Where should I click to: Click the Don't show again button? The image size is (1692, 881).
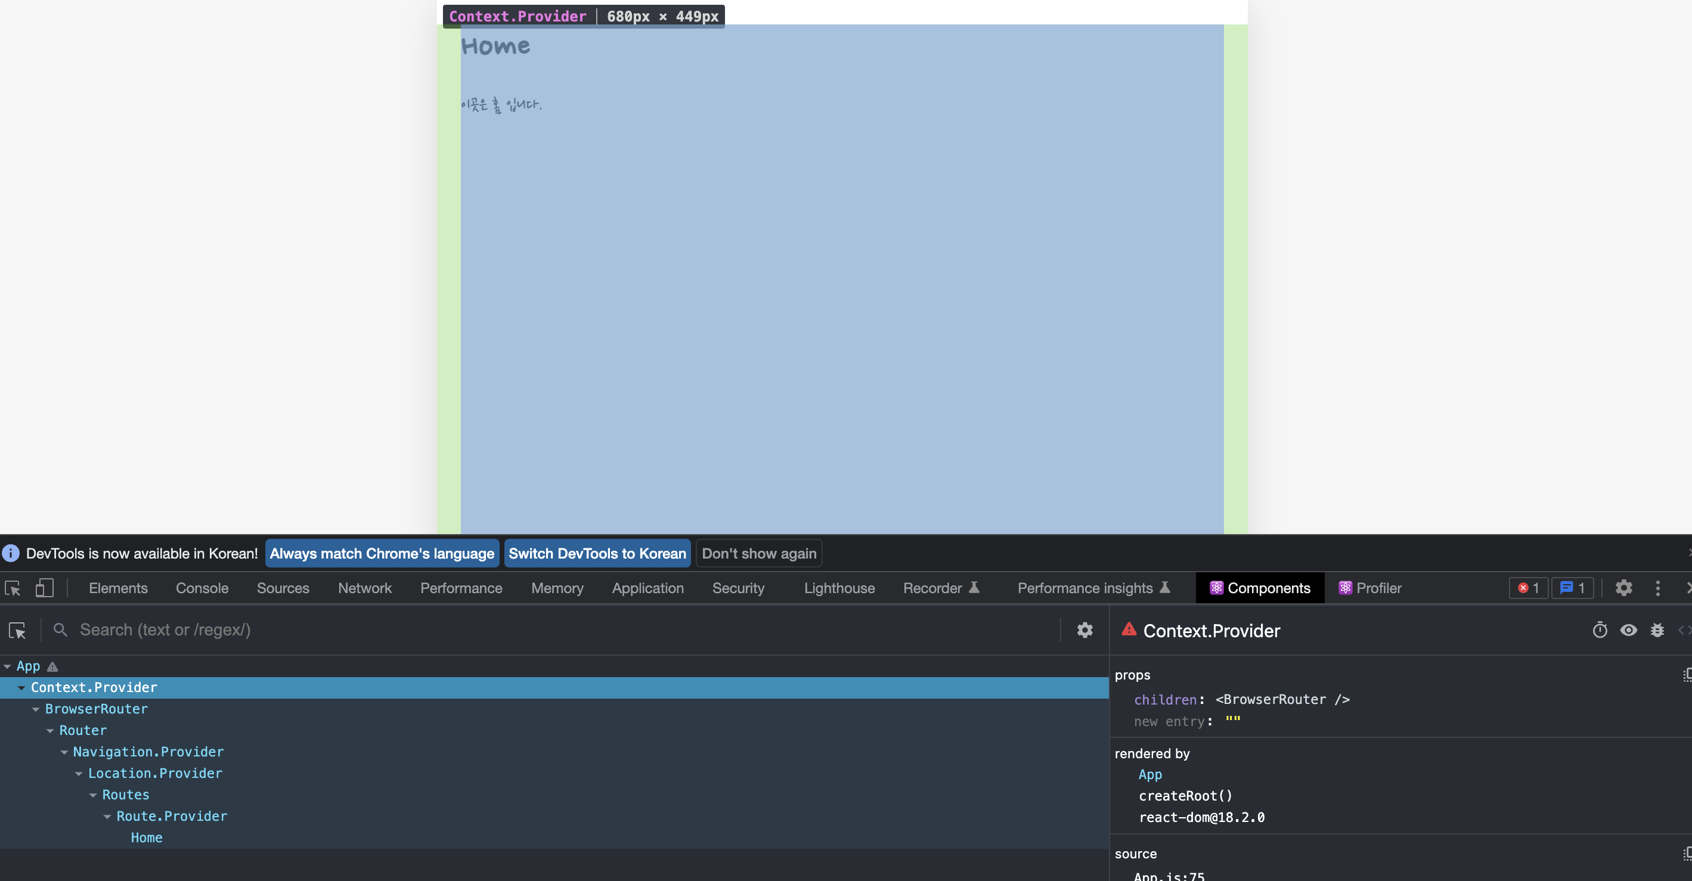point(758,553)
